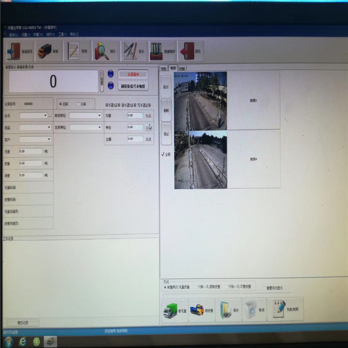Click the empty 视频4 video pane
348x348 pixels.
point(254,159)
